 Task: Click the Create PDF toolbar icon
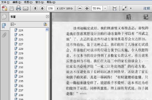coord(5,8)
